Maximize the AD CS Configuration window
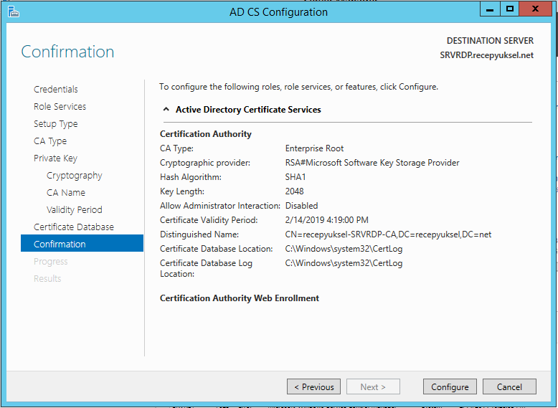 pyautogui.click(x=510, y=9)
